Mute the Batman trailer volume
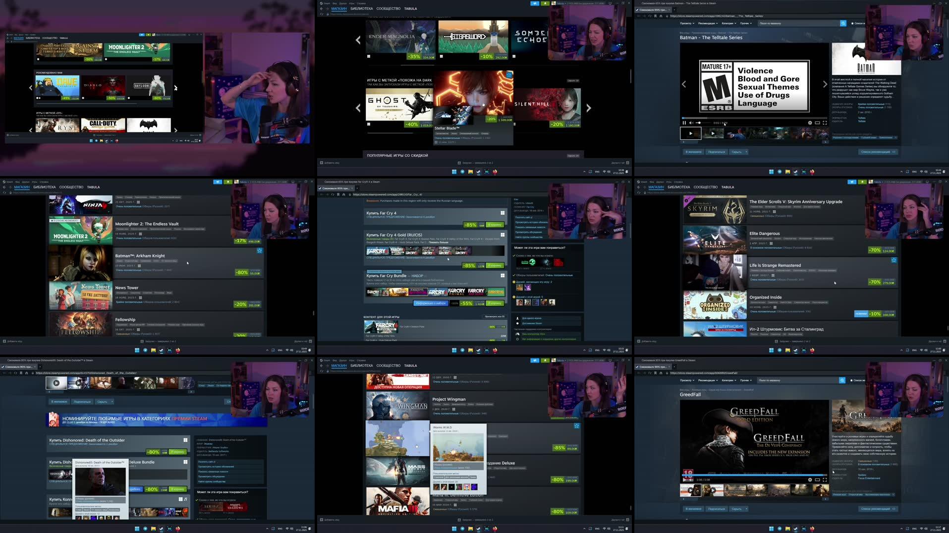 (691, 122)
